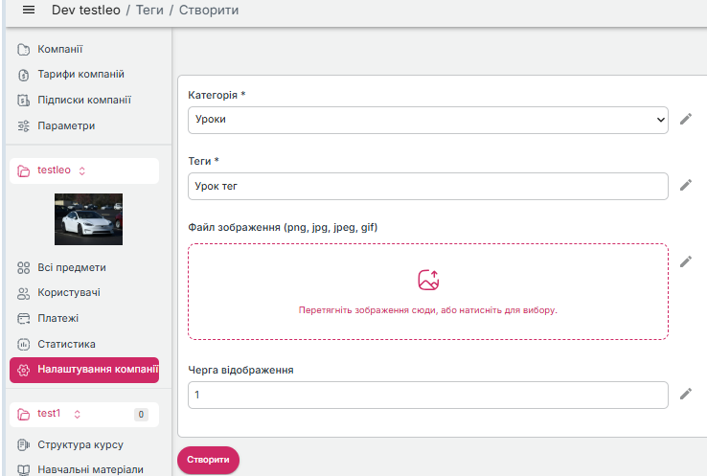The height and width of the screenshot is (476, 707).
Task: Open Параметри sidebar item
Action: 65,125
